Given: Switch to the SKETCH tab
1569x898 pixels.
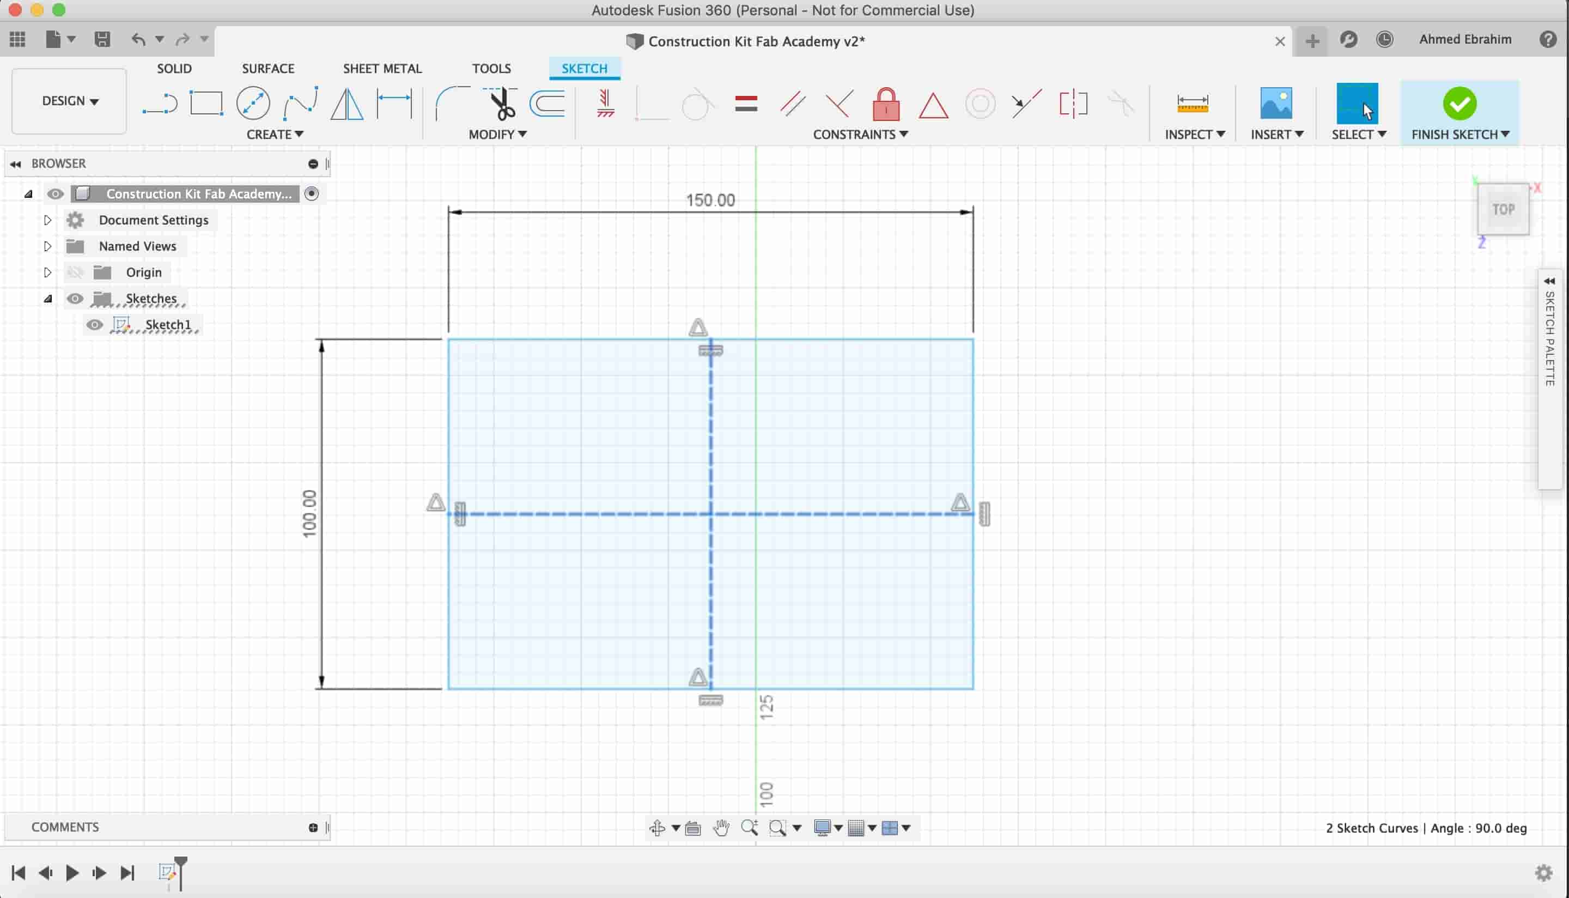Looking at the screenshot, I should click(585, 69).
